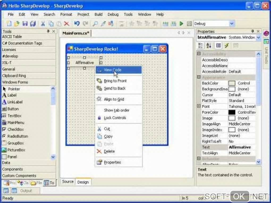
Task: Click the Redo toolbar icon
Action: 85,23
